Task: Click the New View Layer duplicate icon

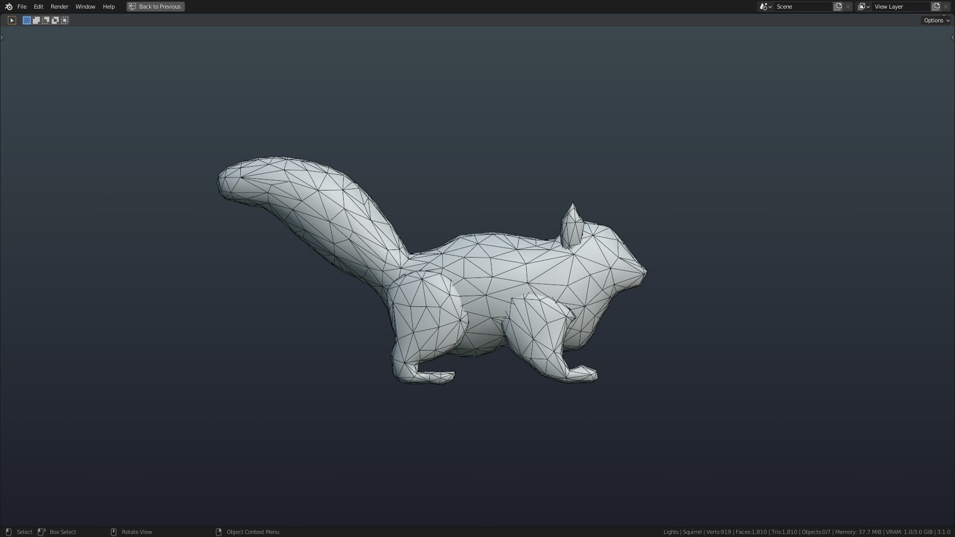Action: tap(936, 6)
